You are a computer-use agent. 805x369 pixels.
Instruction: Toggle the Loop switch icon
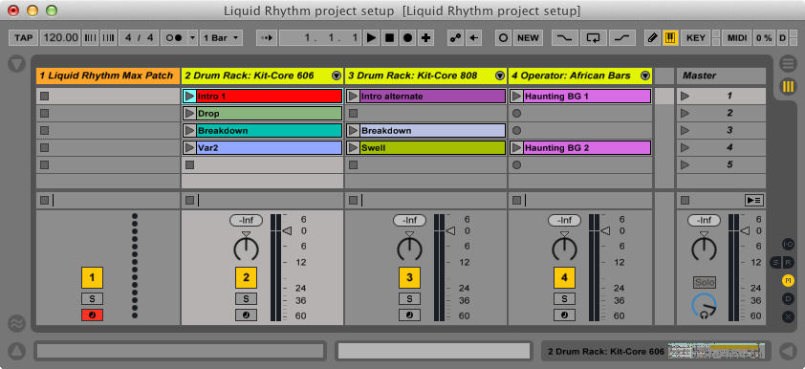[x=594, y=38]
